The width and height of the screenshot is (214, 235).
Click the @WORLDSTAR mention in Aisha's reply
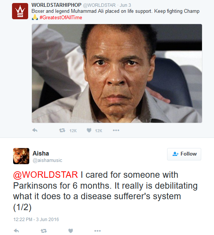coord(45,175)
